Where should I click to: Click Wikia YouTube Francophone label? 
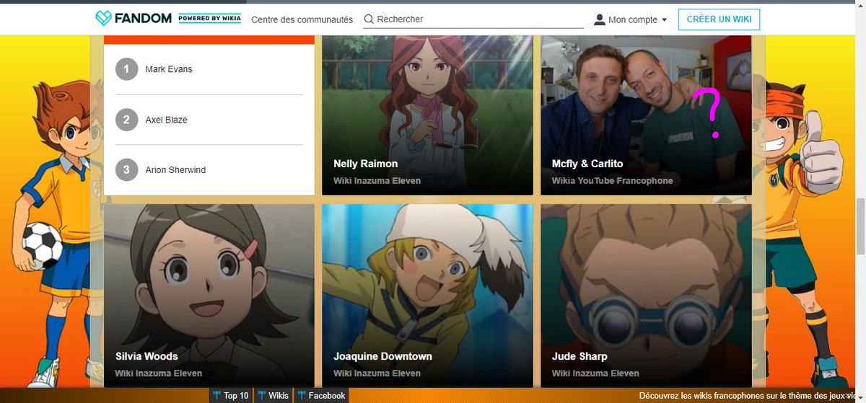tap(612, 181)
